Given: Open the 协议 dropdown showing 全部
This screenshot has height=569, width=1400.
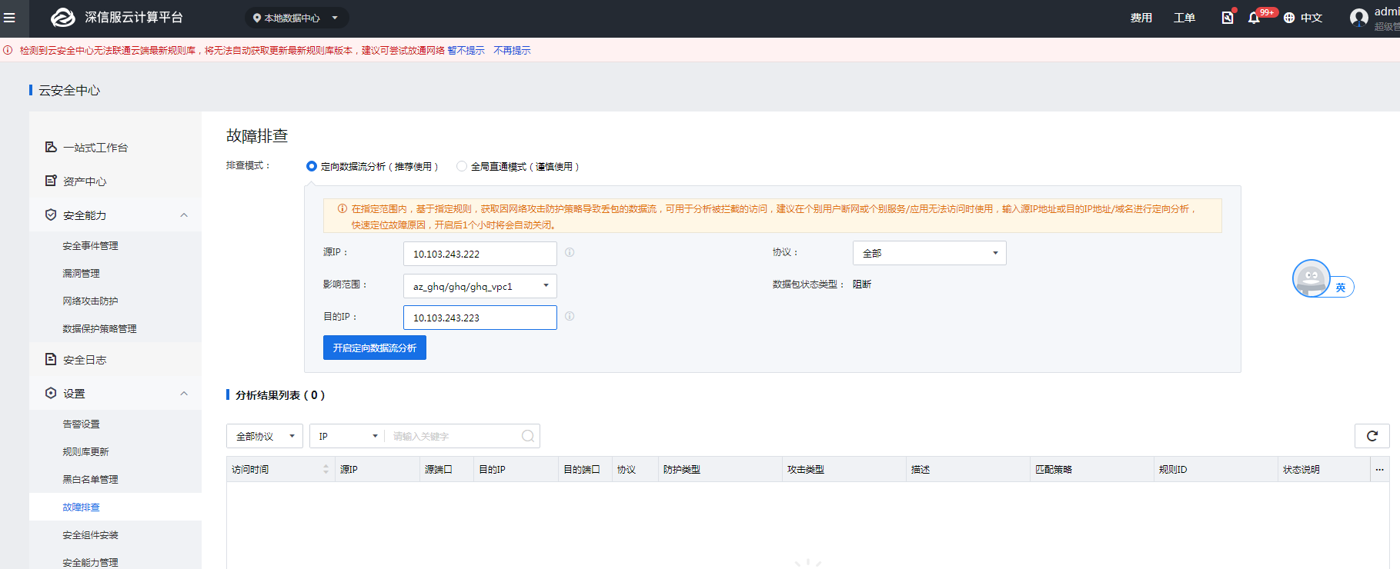Looking at the screenshot, I should coord(929,253).
